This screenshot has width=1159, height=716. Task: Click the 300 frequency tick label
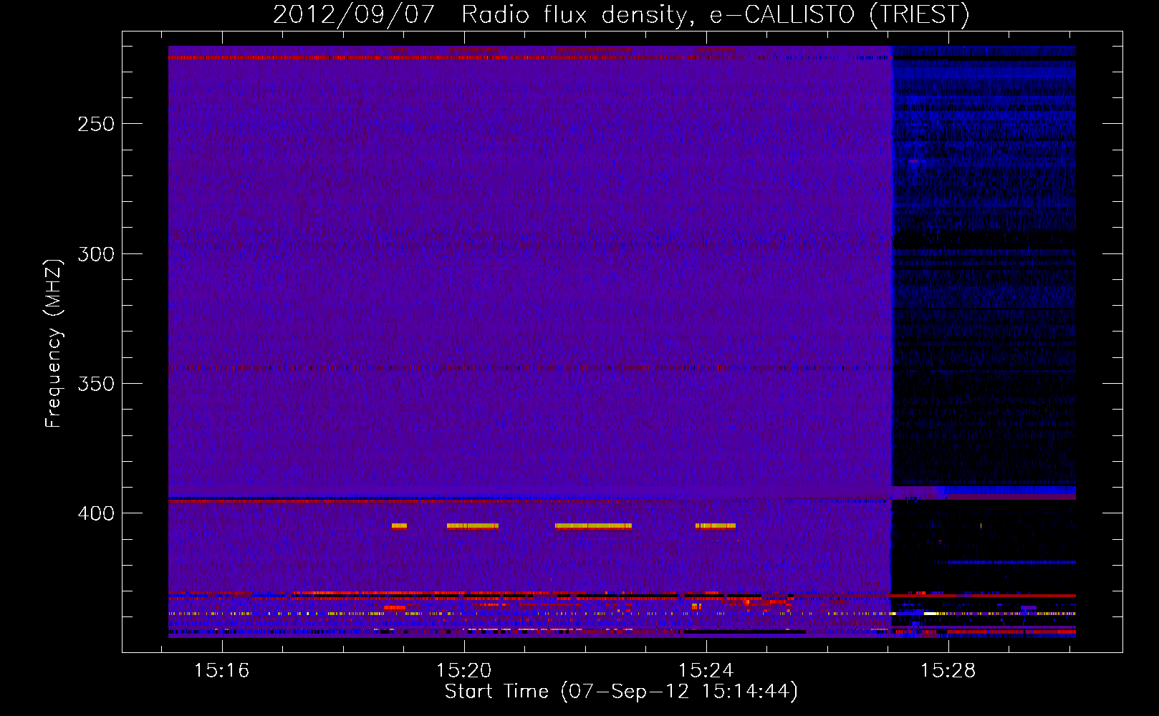(x=96, y=254)
